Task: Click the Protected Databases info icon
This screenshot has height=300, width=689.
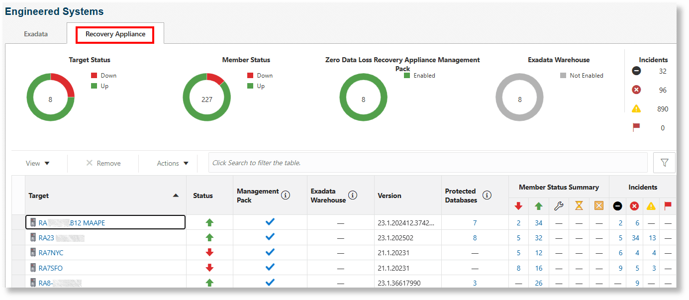Action: tap(487, 196)
